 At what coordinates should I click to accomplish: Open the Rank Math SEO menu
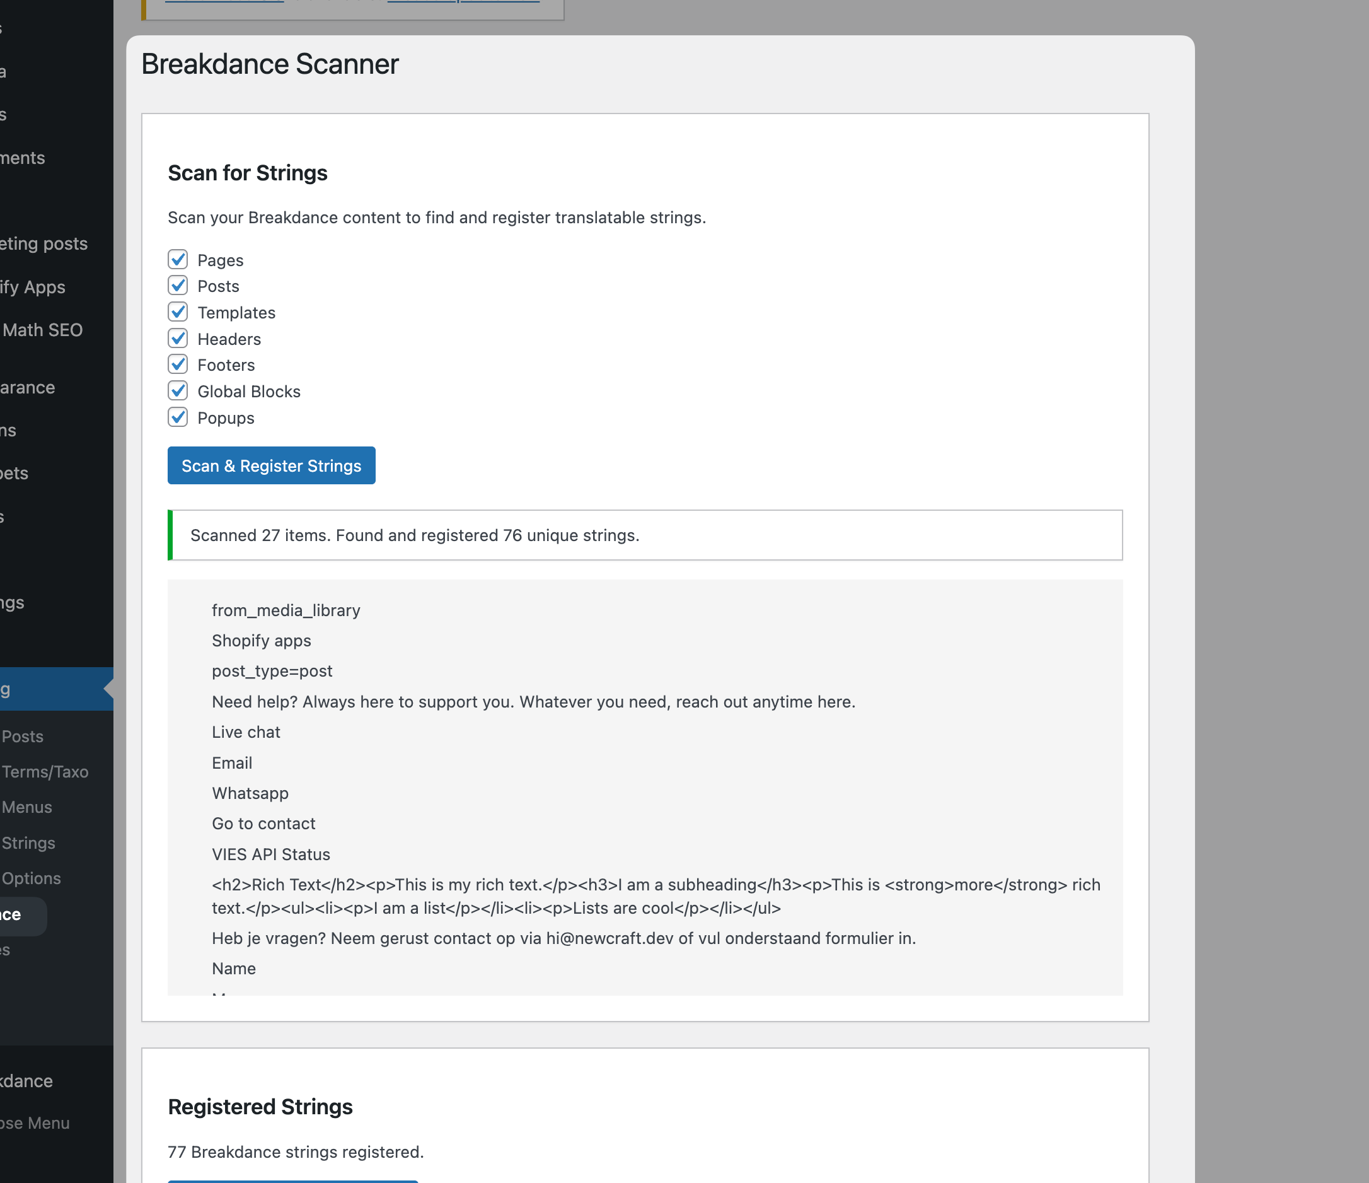[x=42, y=330]
